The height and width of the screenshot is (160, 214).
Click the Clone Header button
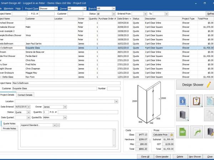click(x=162, y=156)
